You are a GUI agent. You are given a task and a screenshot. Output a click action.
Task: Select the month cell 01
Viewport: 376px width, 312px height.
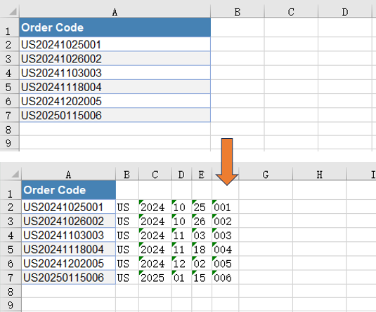click(182, 278)
